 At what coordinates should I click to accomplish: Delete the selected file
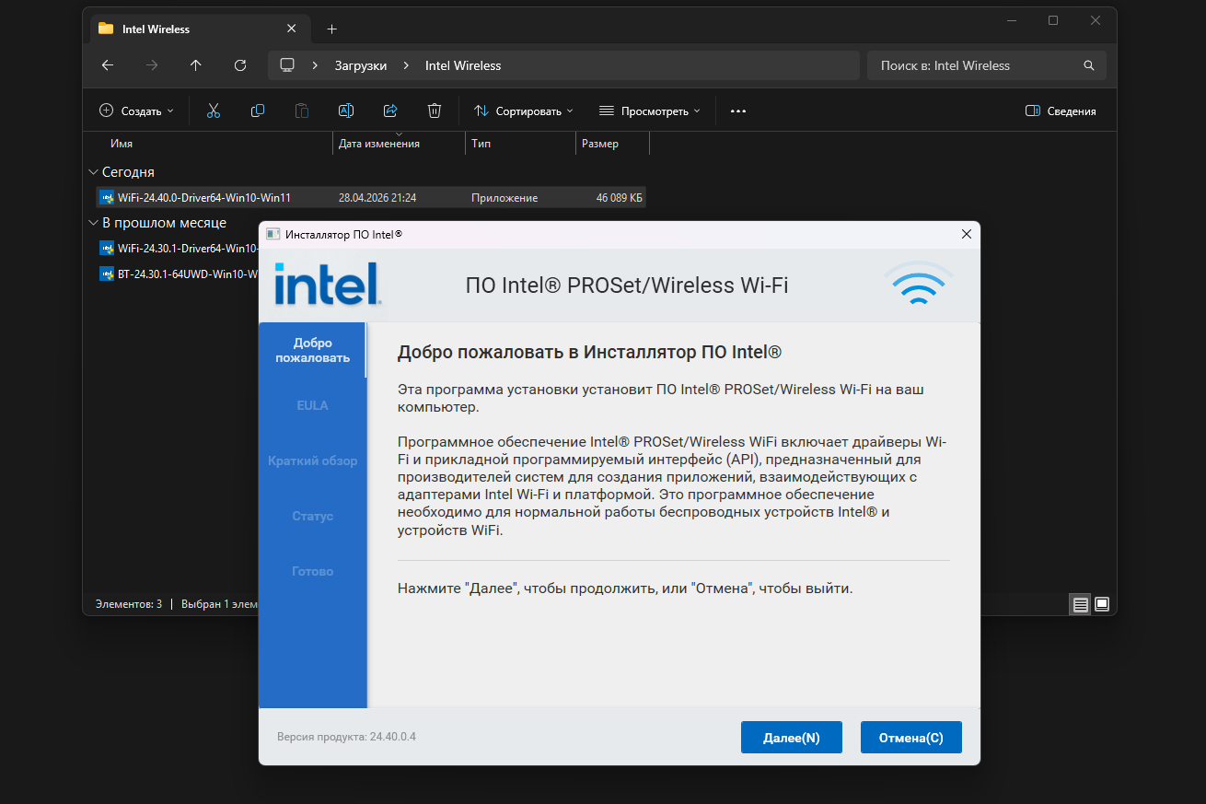434,110
